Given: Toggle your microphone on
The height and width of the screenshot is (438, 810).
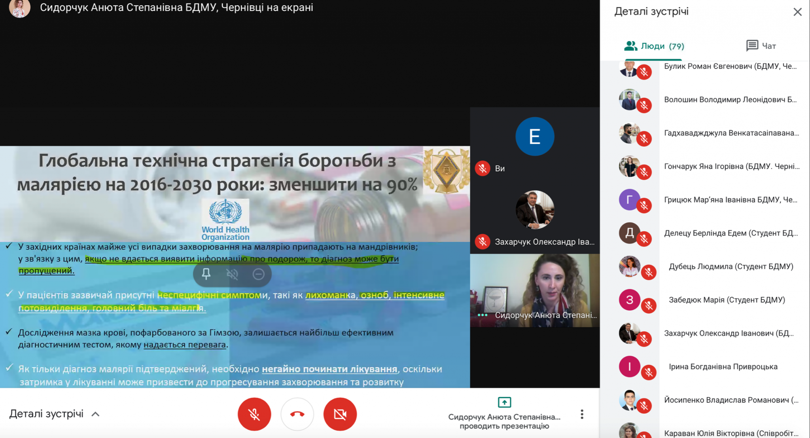Looking at the screenshot, I should [x=254, y=414].
